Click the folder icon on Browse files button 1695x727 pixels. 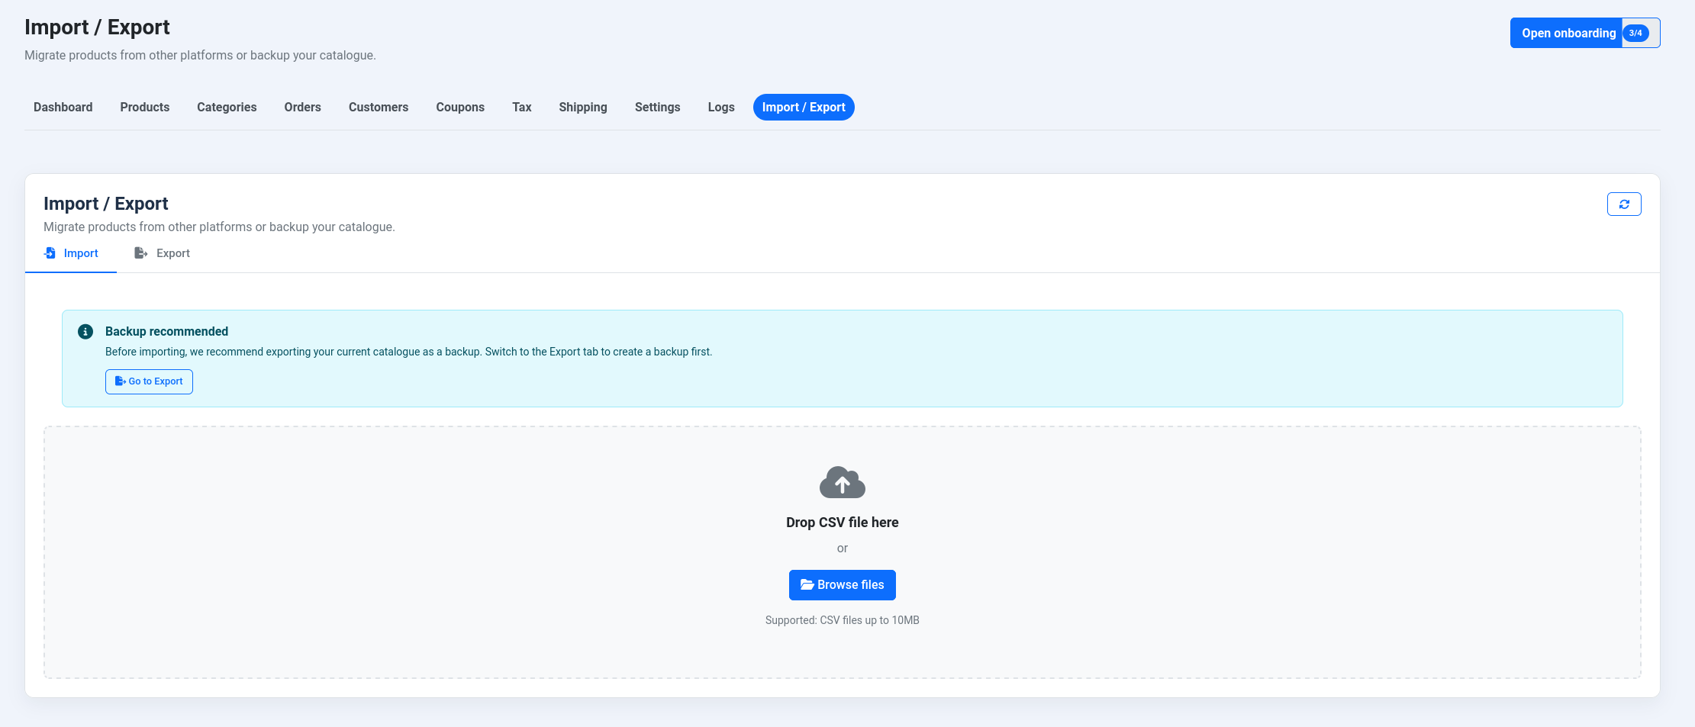coord(807,584)
